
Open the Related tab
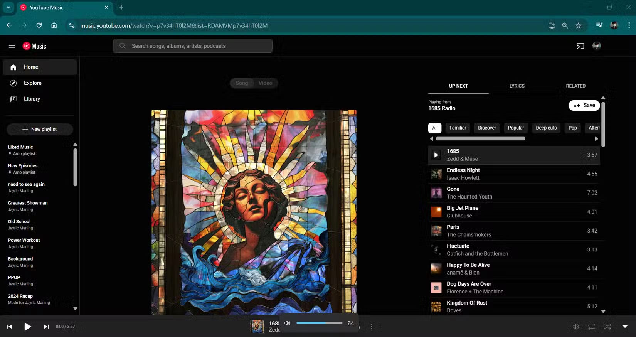click(x=575, y=86)
